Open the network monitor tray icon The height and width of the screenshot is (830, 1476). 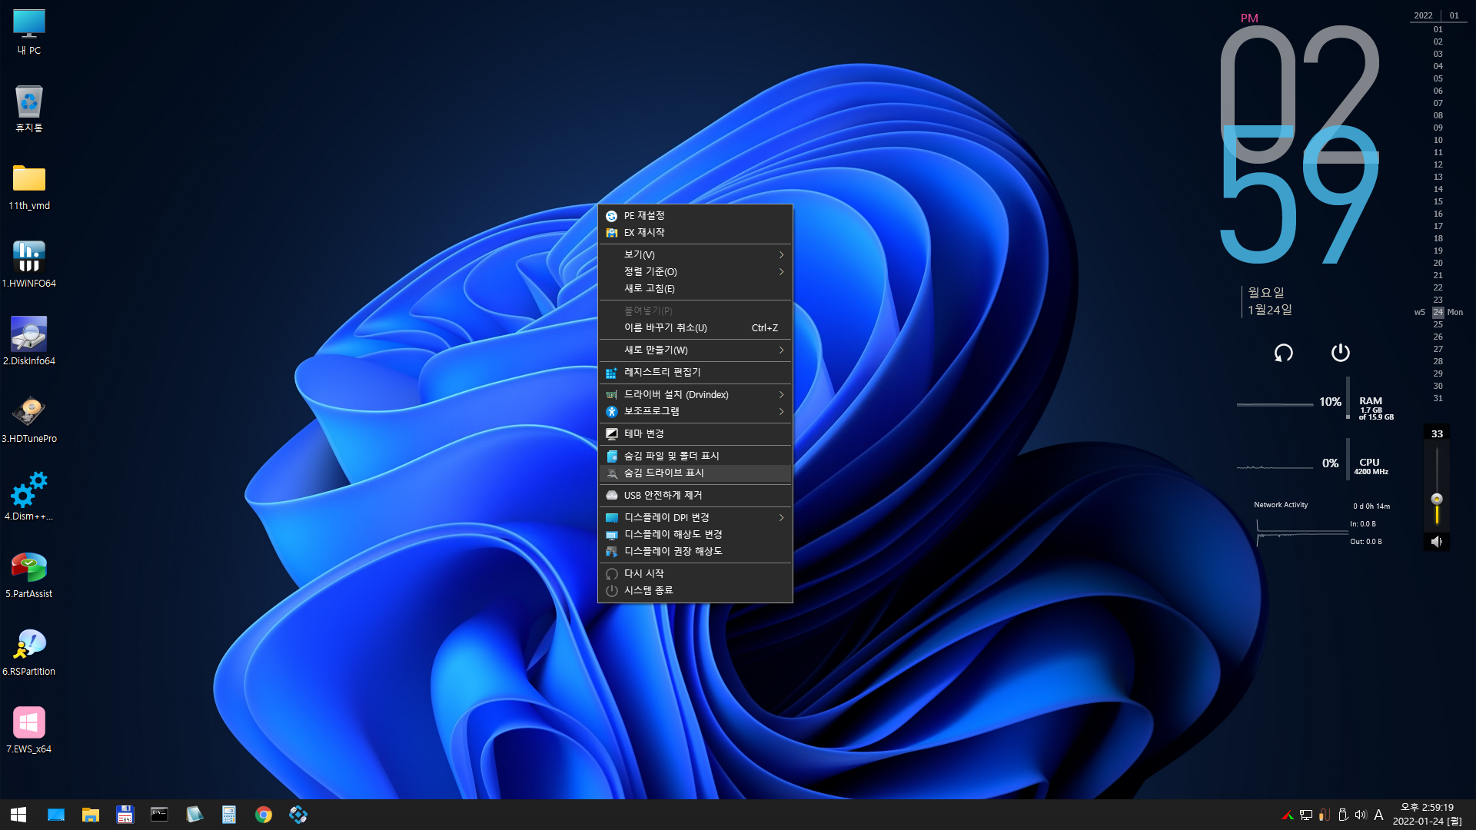(x=1306, y=815)
